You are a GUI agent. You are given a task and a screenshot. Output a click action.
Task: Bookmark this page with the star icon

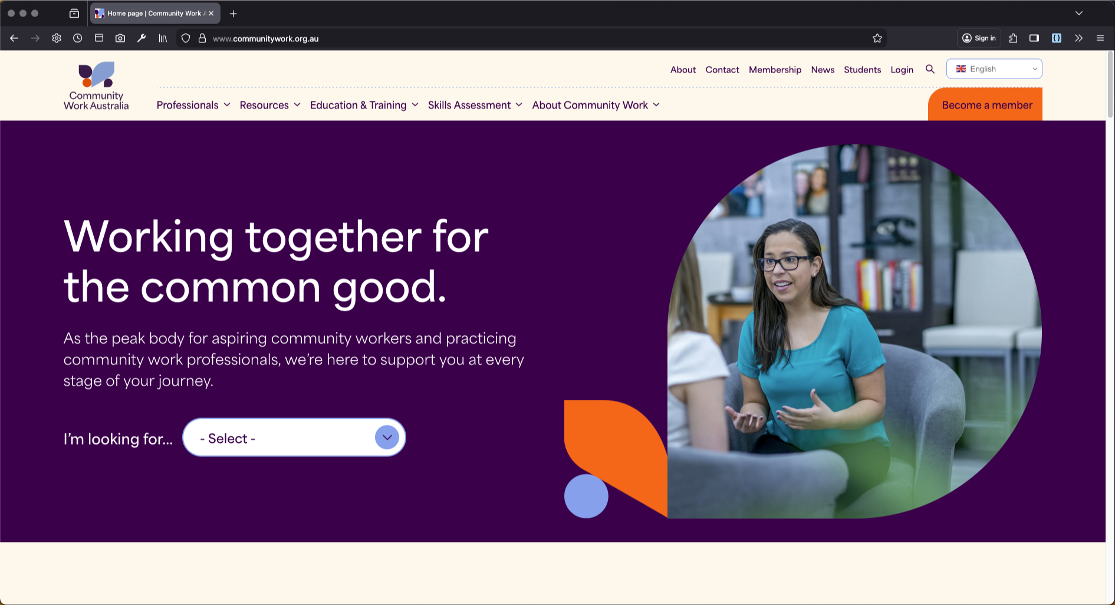(877, 38)
